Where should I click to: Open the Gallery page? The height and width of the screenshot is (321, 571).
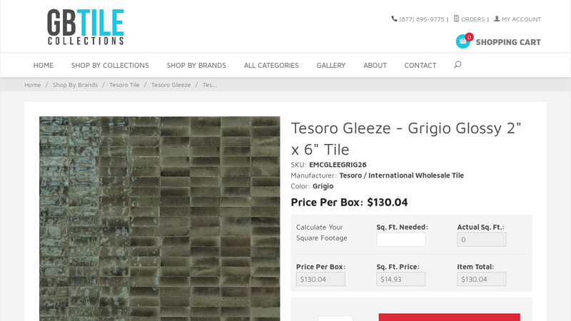click(331, 65)
